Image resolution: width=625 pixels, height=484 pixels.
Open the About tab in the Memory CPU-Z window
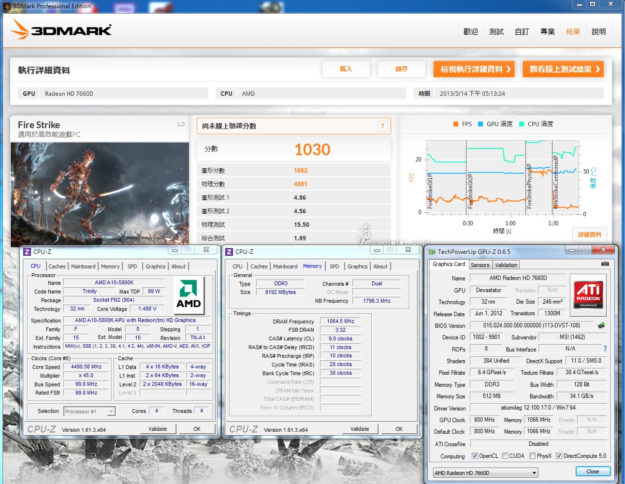pos(380,266)
